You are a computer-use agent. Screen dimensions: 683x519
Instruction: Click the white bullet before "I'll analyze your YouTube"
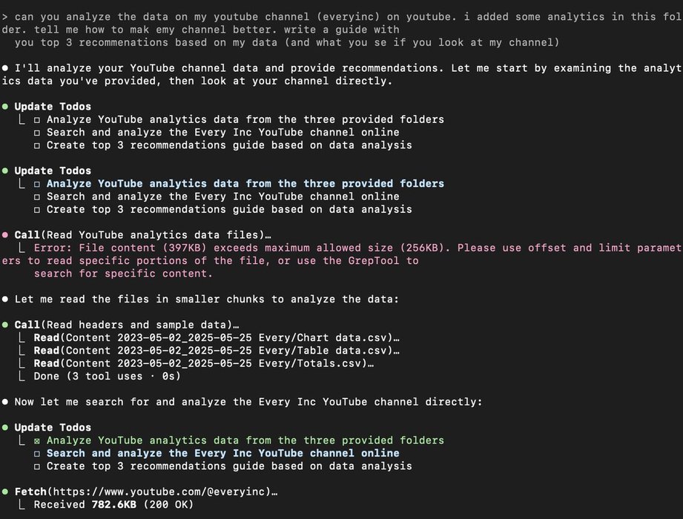tap(5, 68)
